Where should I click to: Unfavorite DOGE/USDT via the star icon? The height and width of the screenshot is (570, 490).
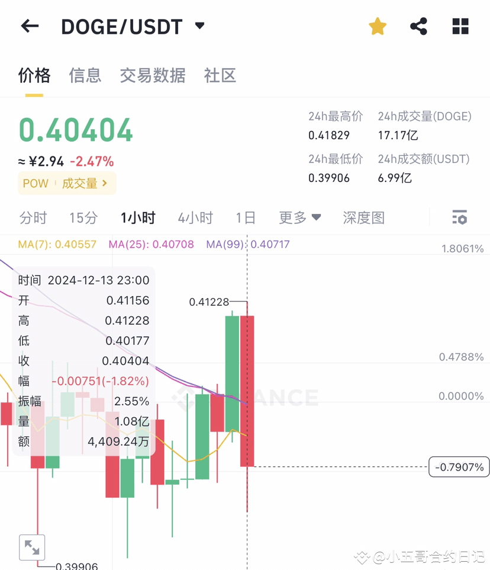click(377, 26)
